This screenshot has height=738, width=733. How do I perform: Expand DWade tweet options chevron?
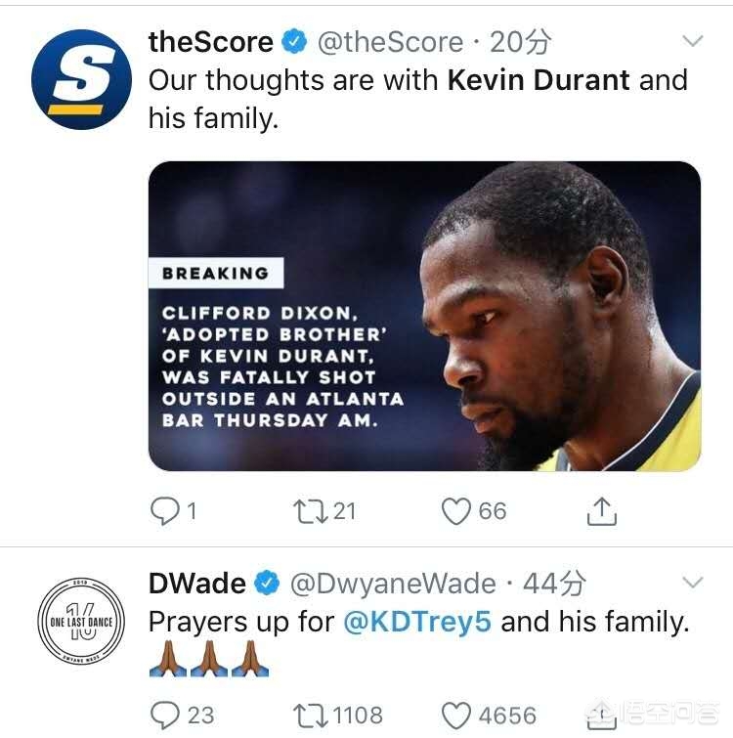click(693, 583)
